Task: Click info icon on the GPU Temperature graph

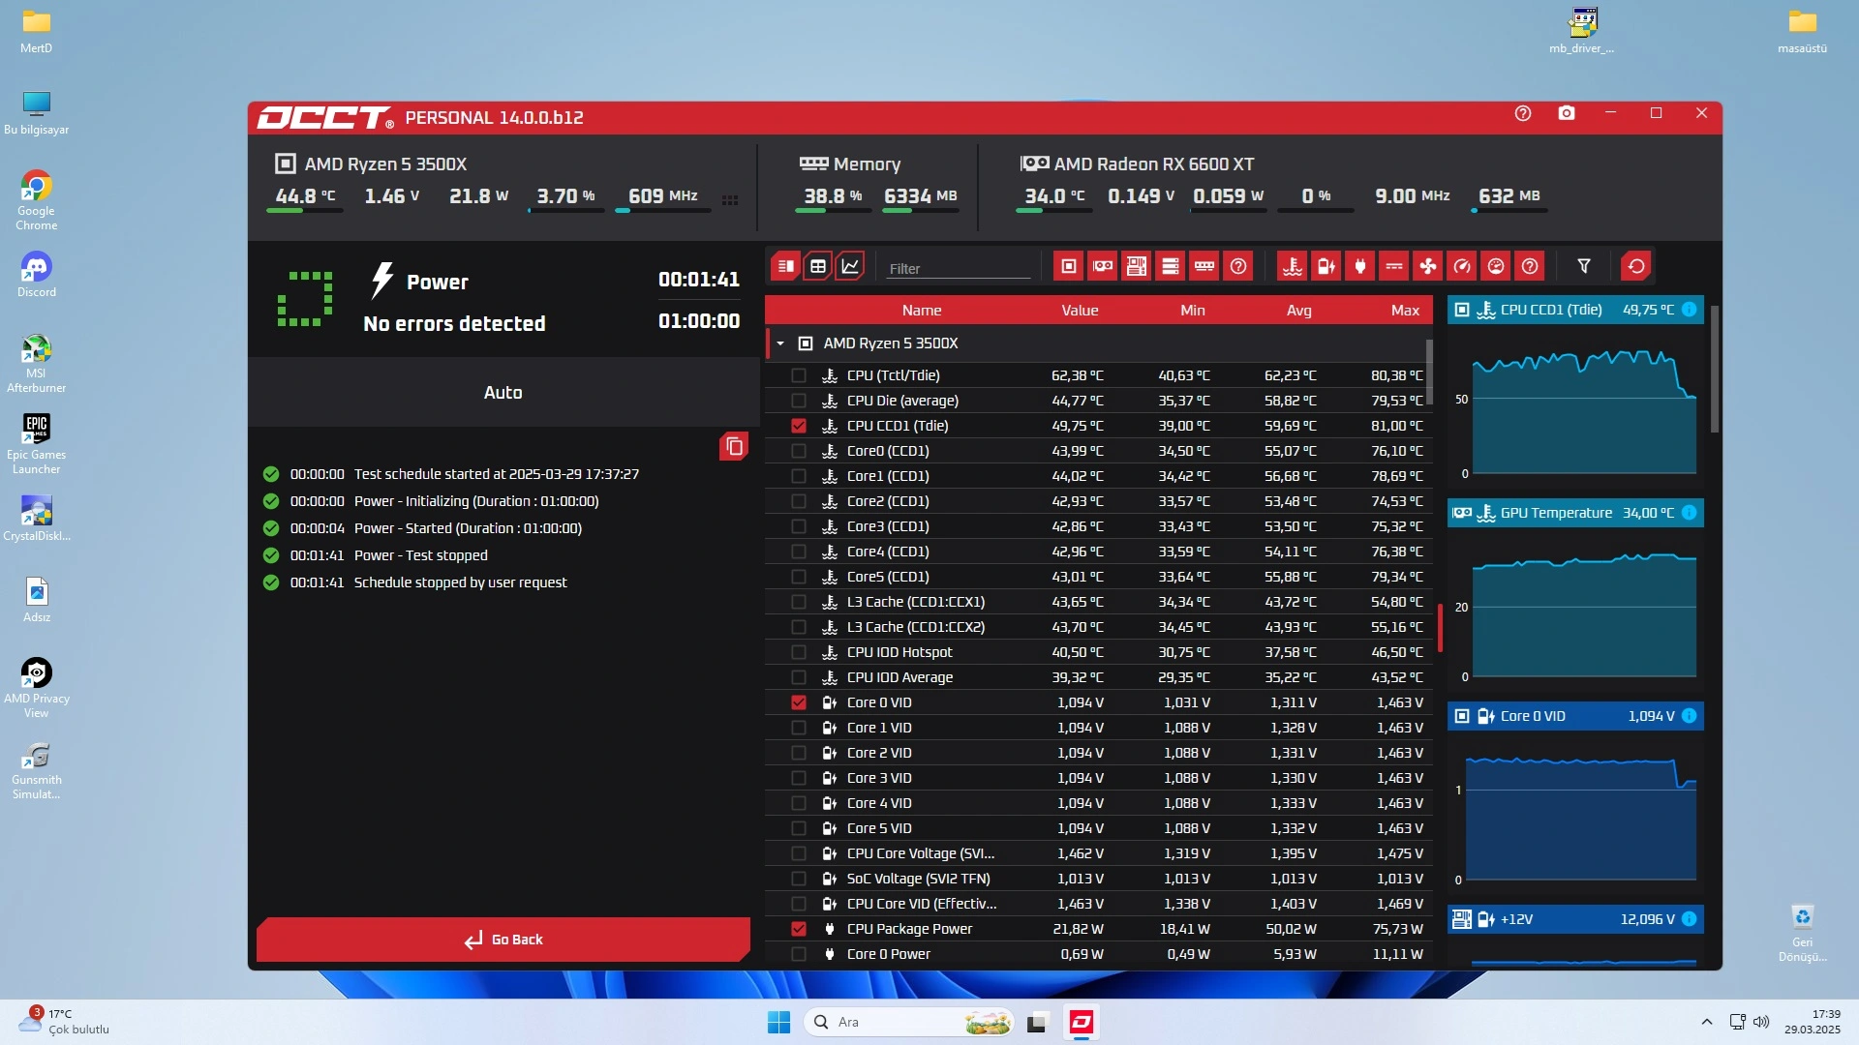Action: tap(1690, 513)
